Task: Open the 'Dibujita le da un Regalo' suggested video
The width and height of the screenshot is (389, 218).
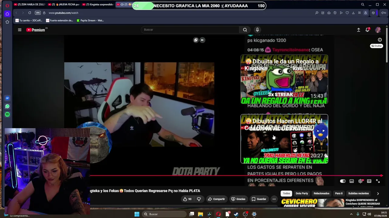Action: (x=284, y=79)
